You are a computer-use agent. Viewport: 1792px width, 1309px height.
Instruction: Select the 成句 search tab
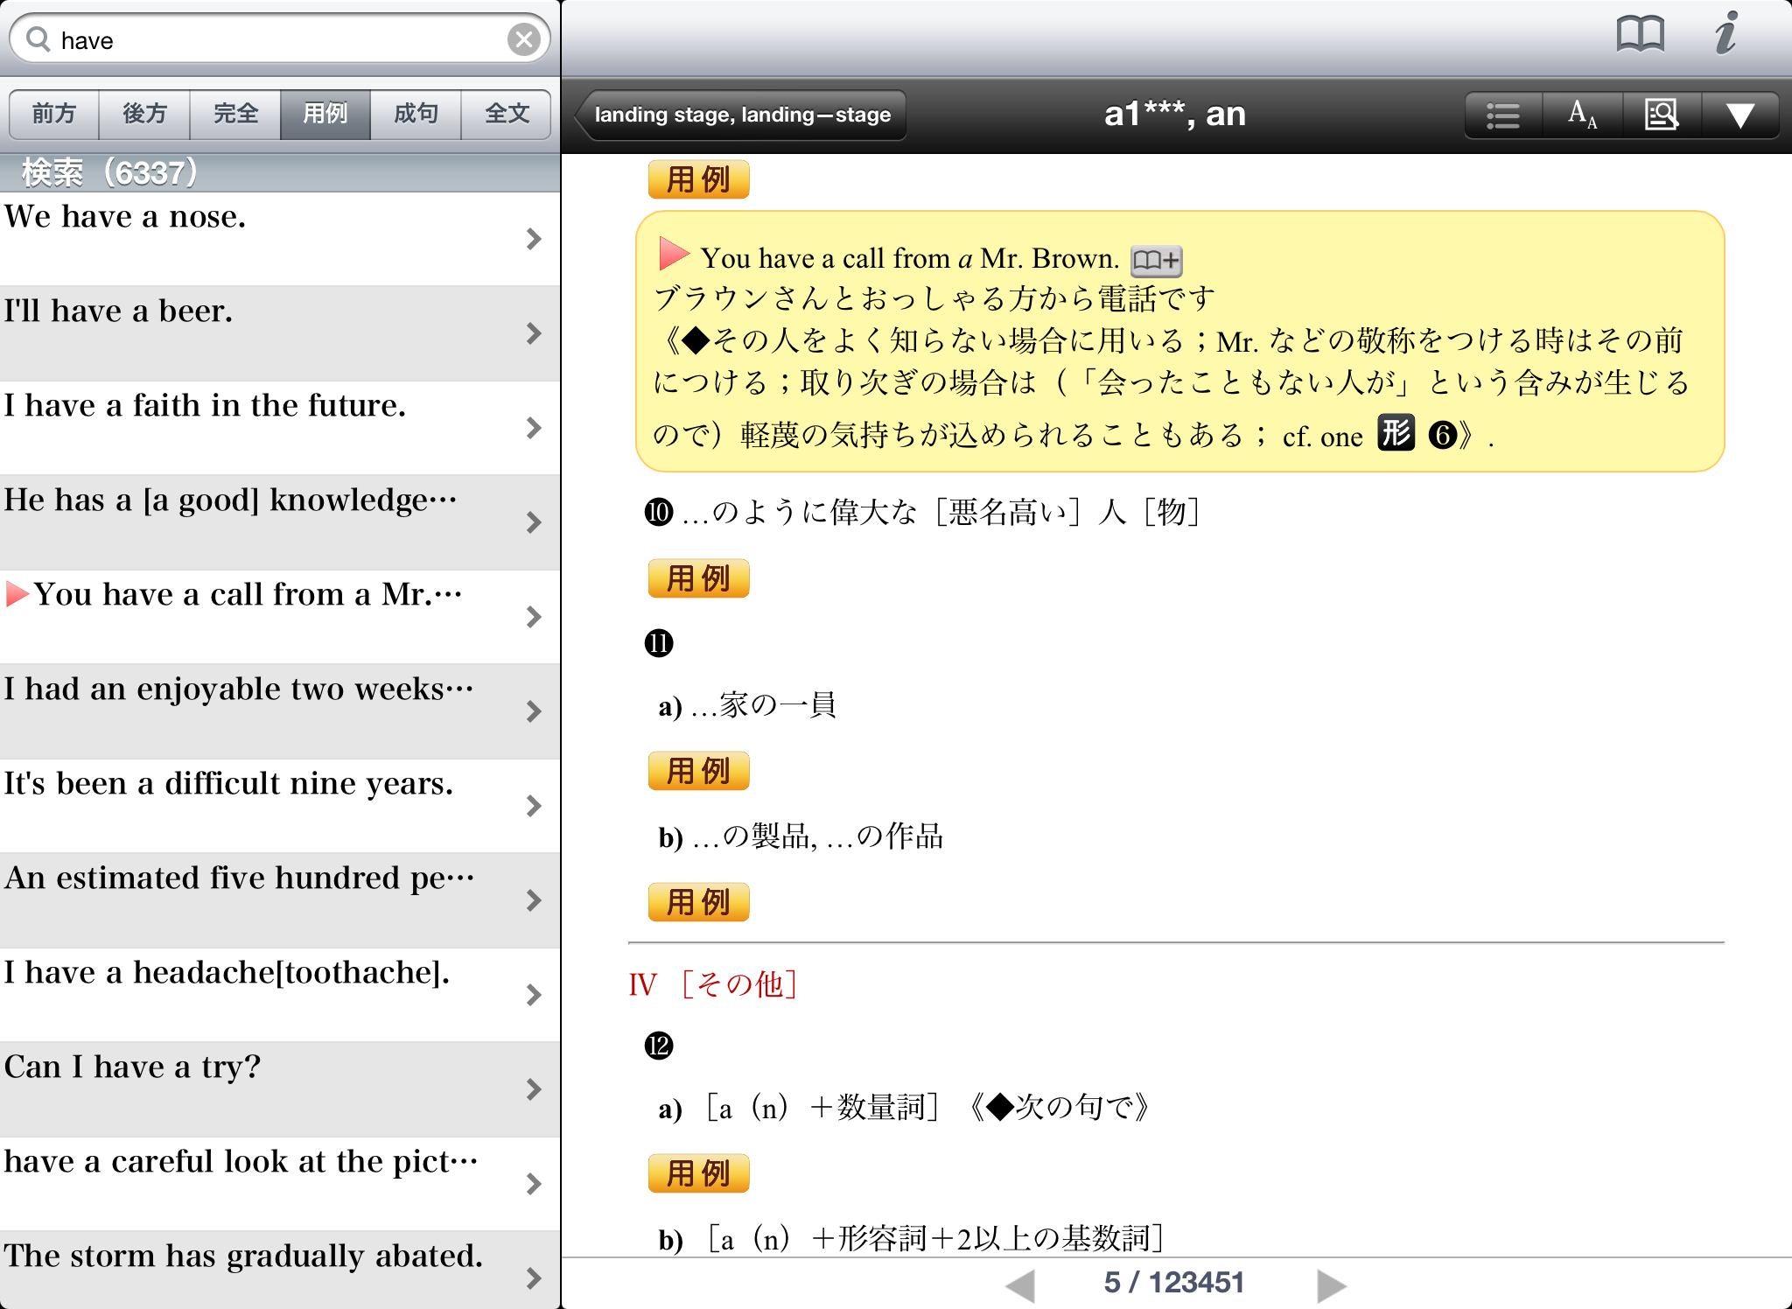416,114
